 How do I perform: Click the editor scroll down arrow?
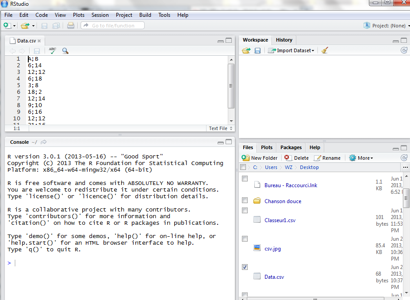(x=231, y=121)
